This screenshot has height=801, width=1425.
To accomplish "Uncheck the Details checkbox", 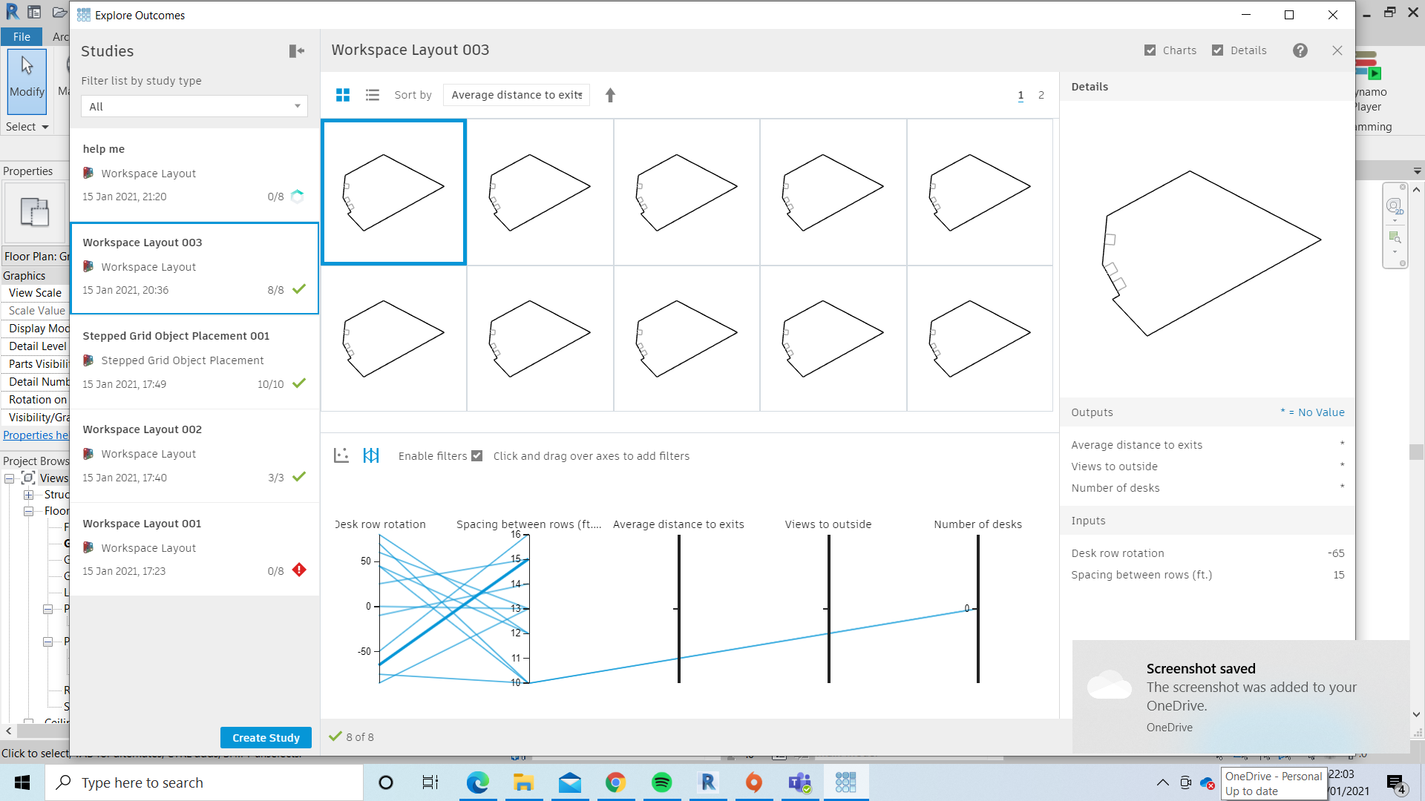I will click(1217, 50).
